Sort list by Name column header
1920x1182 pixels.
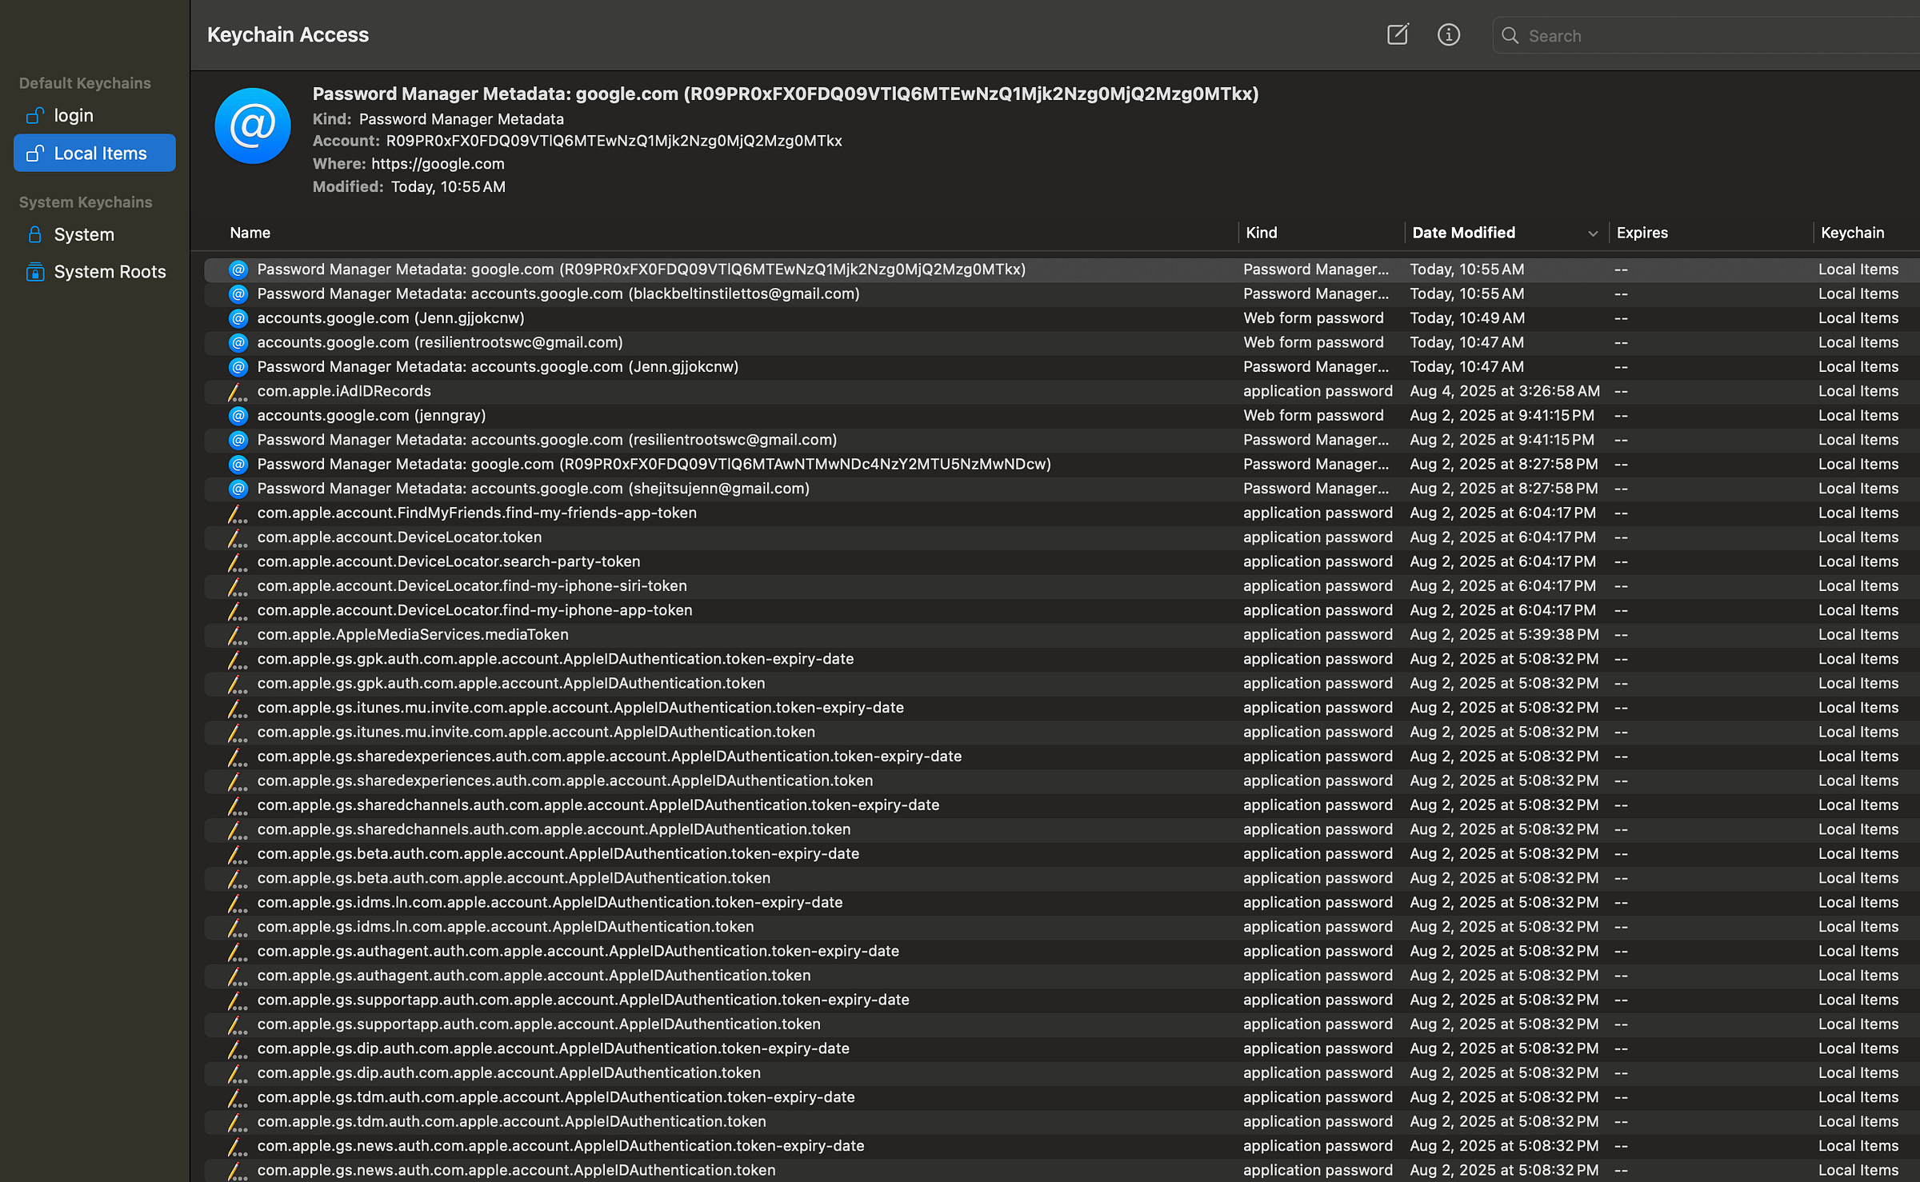[x=250, y=233]
